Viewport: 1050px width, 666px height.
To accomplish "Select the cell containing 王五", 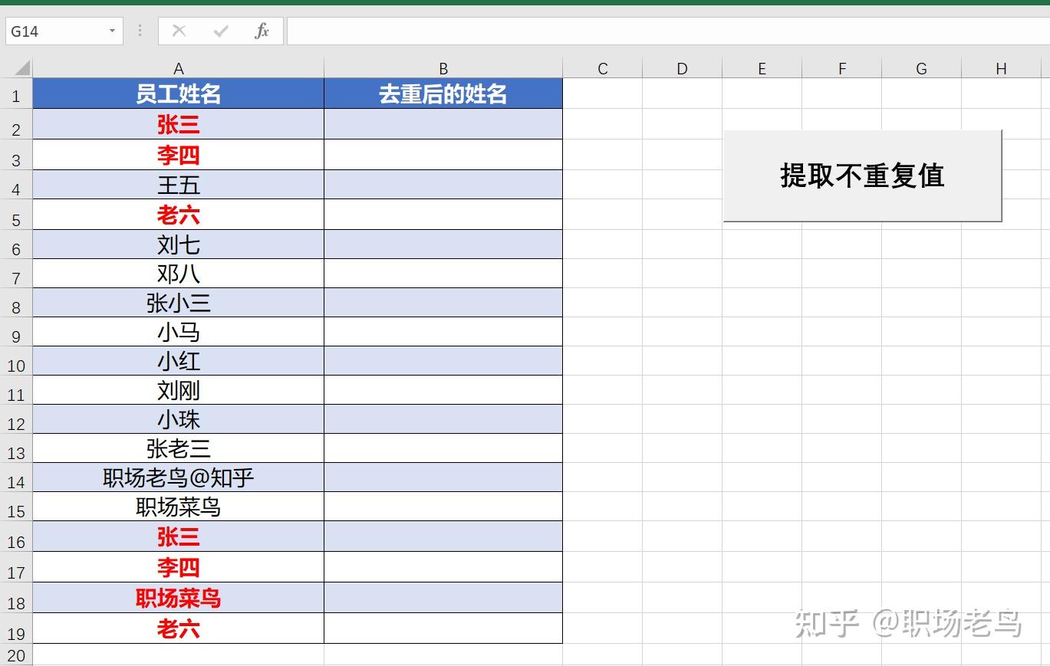I will point(178,185).
